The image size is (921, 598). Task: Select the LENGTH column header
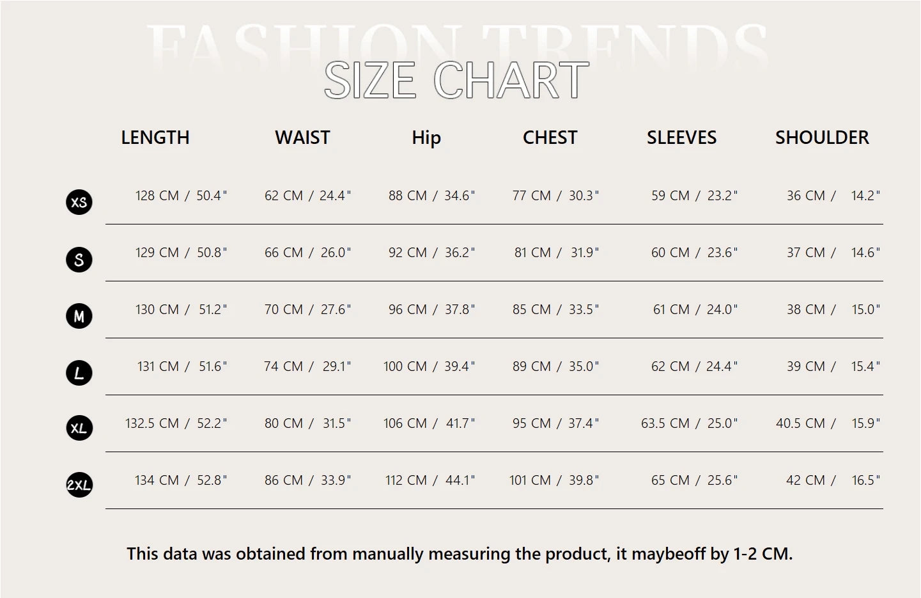[155, 138]
